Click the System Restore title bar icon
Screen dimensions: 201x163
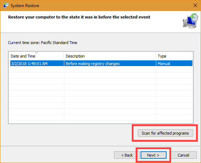point(6,5)
